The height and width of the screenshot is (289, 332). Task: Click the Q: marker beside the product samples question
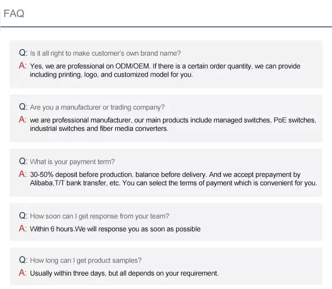tap(23, 260)
